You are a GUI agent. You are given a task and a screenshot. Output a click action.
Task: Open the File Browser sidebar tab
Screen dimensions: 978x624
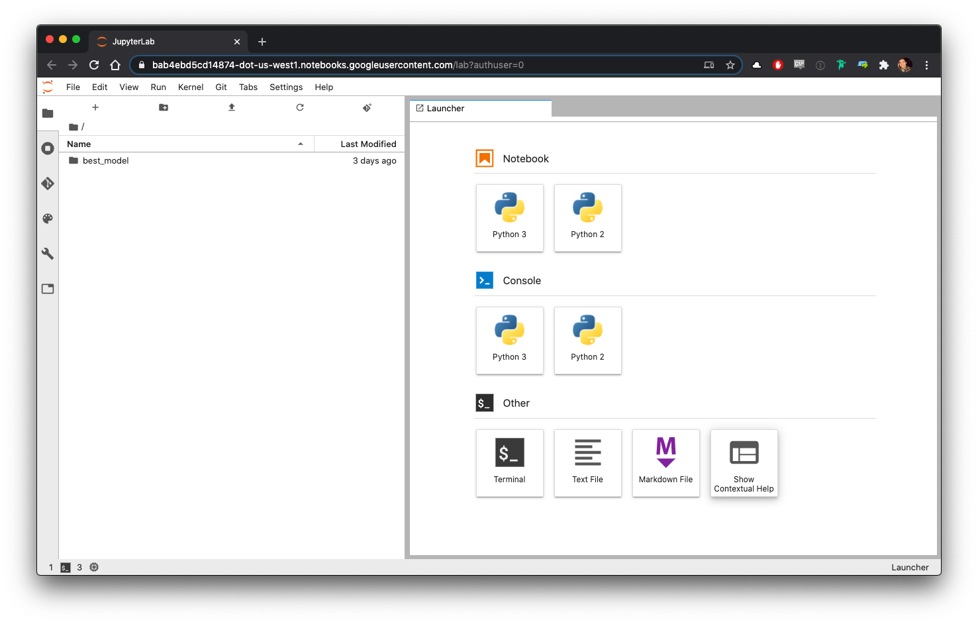point(48,113)
